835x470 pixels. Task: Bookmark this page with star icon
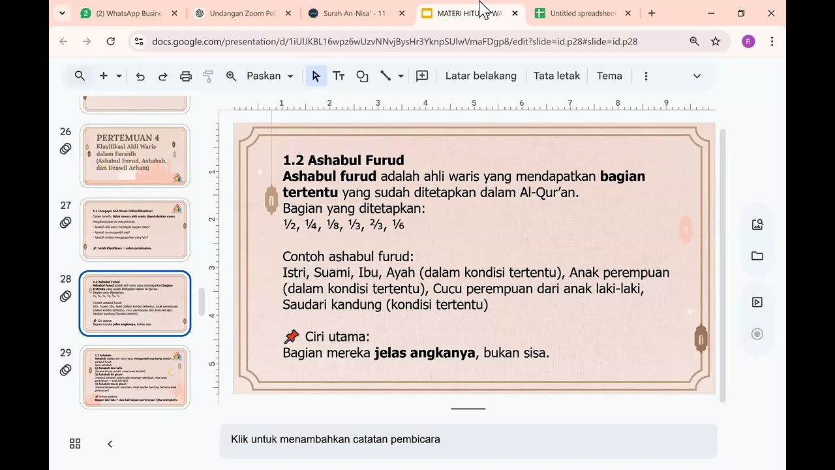click(x=716, y=41)
